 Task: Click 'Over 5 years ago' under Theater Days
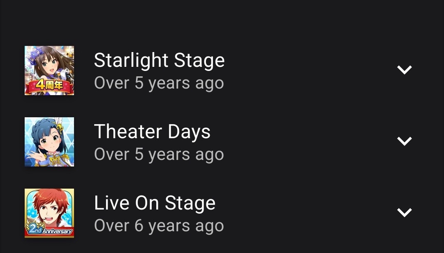pyautogui.click(x=159, y=155)
